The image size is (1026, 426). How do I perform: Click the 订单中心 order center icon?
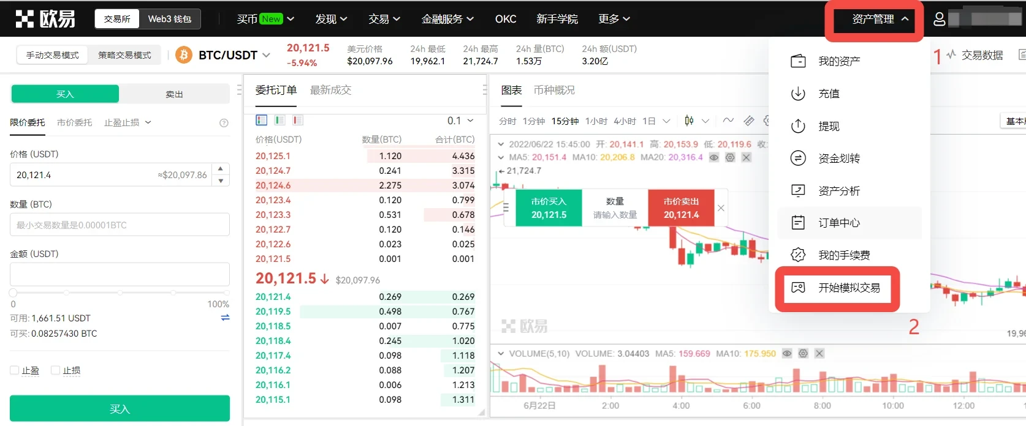pyautogui.click(x=798, y=223)
